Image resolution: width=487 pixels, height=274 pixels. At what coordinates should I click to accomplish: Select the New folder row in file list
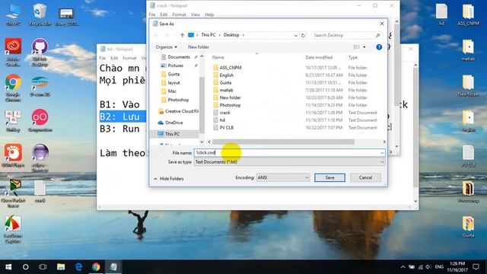tap(230, 97)
